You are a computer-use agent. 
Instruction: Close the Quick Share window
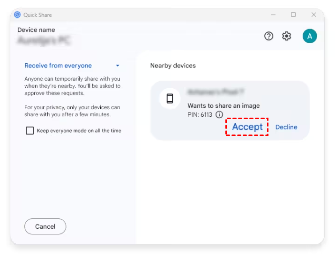314,15
